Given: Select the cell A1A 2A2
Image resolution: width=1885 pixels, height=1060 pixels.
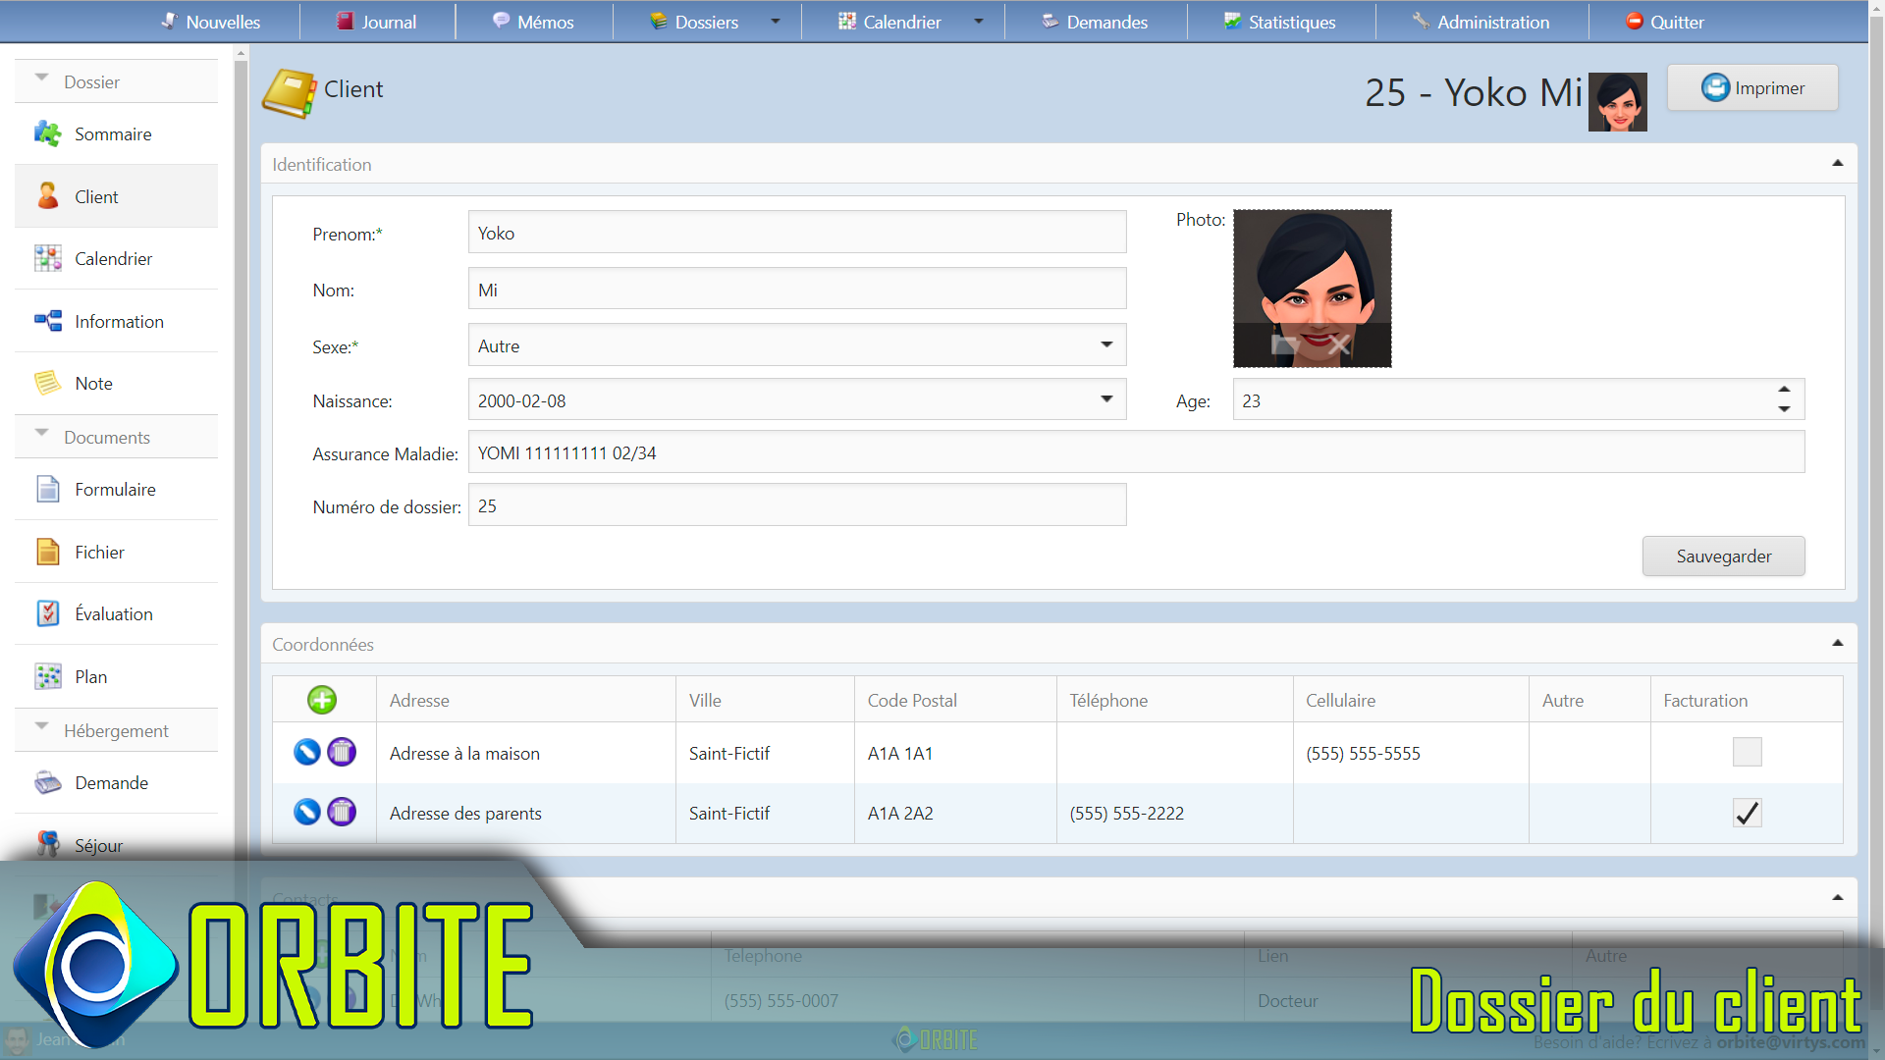Looking at the screenshot, I should (x=955, y=813).
